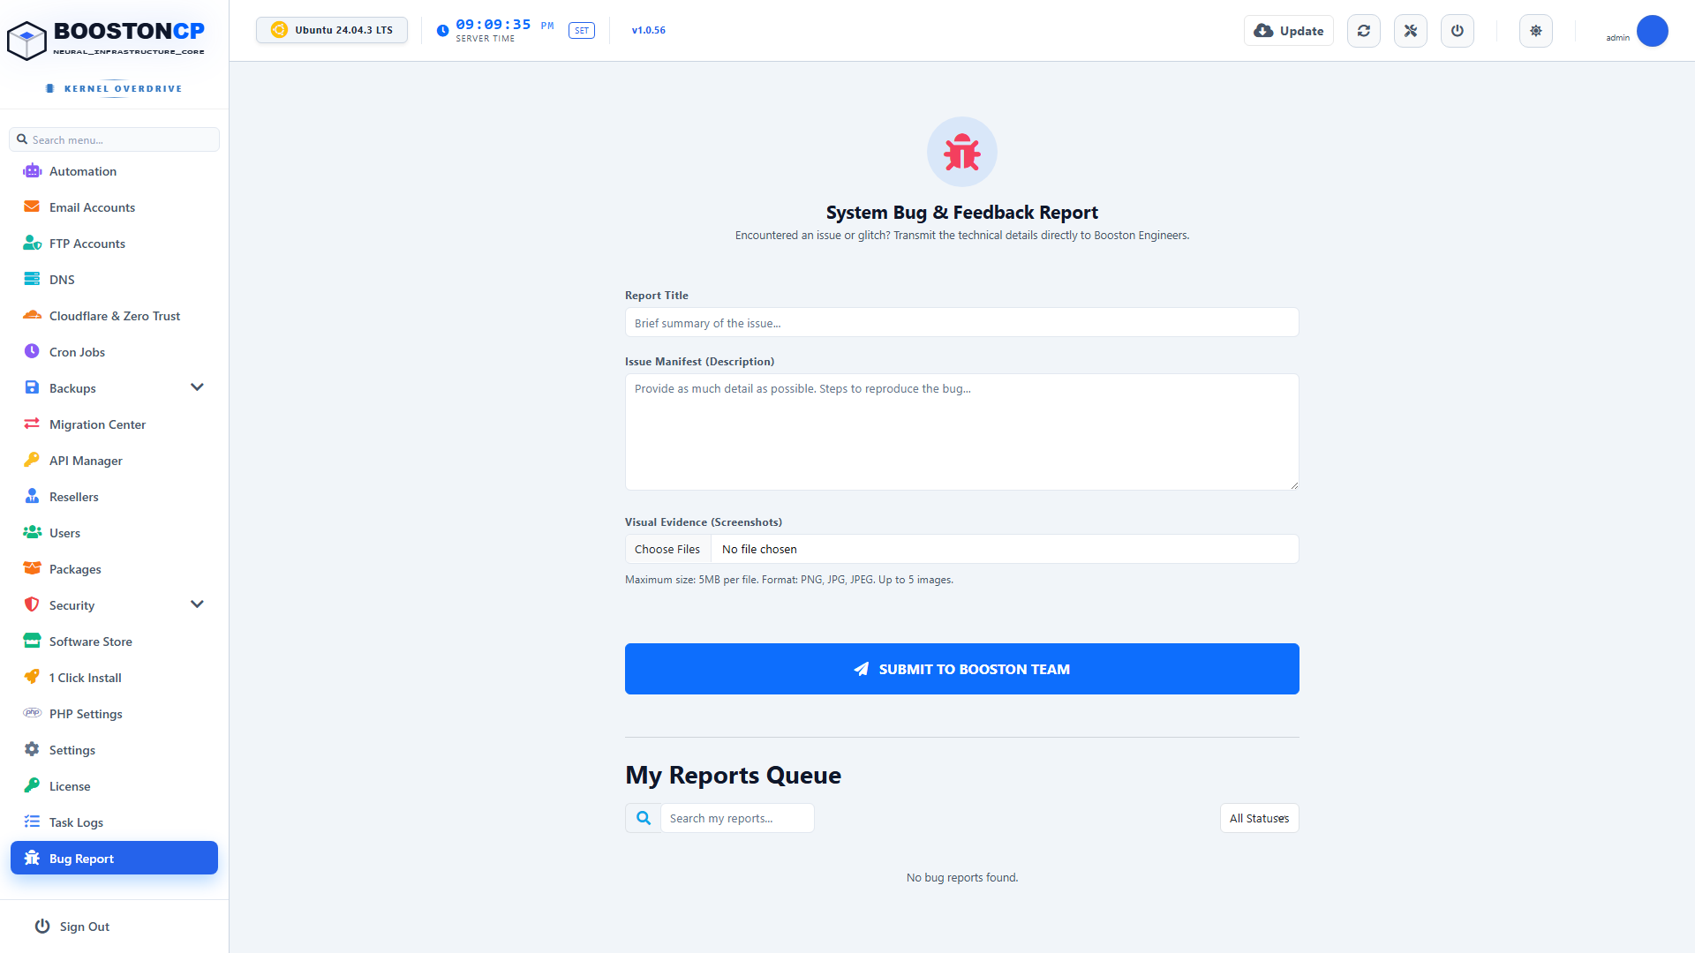The width and height of the screenshot is (1695, 953).
Task: Click the v1.0.56 version label
Action: (649, 30)
